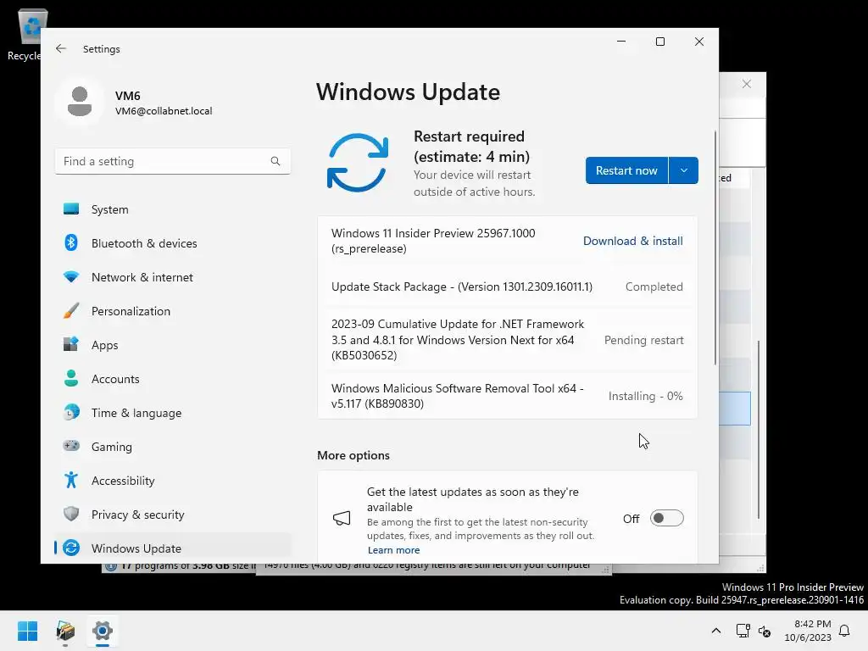Click the Installing - 0% status text
Image resolution: width=868 pixels, height=651 pixels.
(x=645, y=396)
